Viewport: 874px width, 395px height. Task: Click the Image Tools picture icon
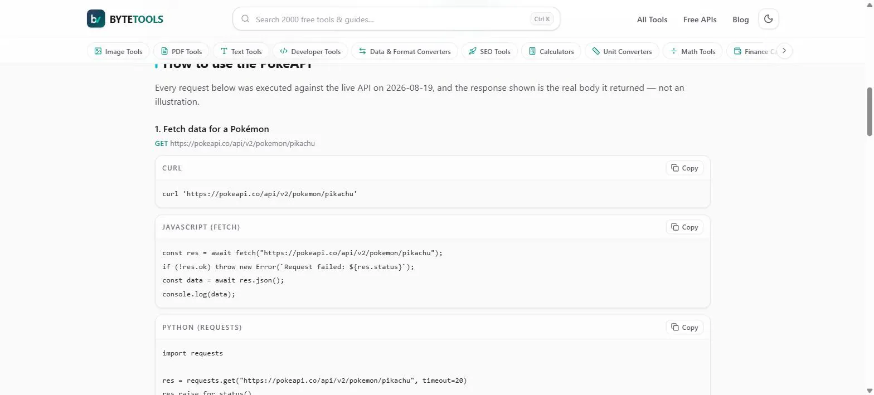(x=98, y=51)
